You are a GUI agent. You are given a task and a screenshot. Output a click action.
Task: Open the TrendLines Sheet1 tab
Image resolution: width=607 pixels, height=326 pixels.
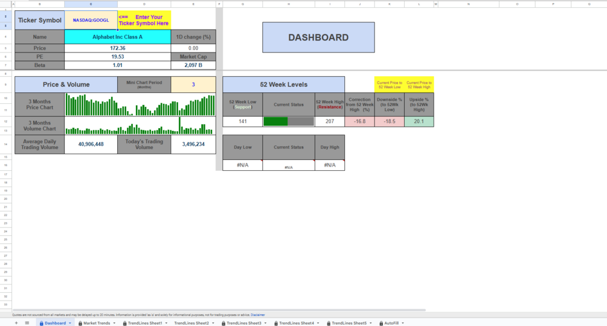144,323
